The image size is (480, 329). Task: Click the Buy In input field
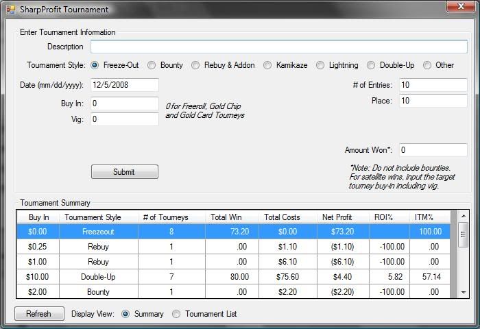click(125, 103)
